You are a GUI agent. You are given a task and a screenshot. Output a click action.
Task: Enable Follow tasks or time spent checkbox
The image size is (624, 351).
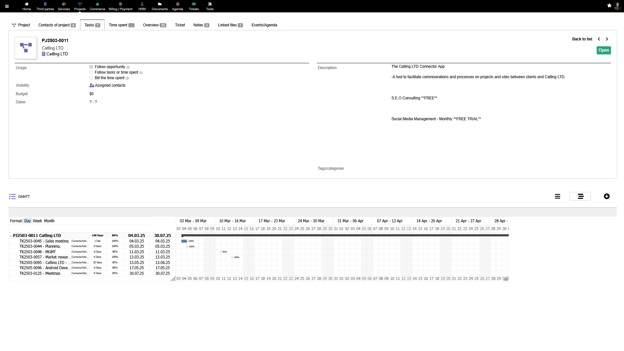[x=91, y=72]
